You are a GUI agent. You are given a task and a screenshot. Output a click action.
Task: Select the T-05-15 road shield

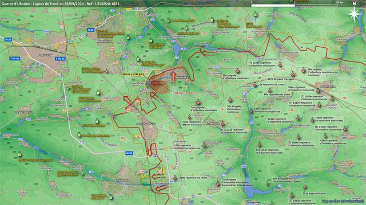pos(60,59)
